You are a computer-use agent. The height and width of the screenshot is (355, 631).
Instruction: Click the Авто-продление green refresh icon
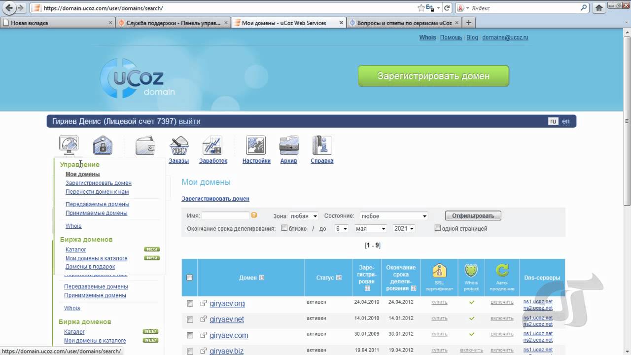click(502, 271)
